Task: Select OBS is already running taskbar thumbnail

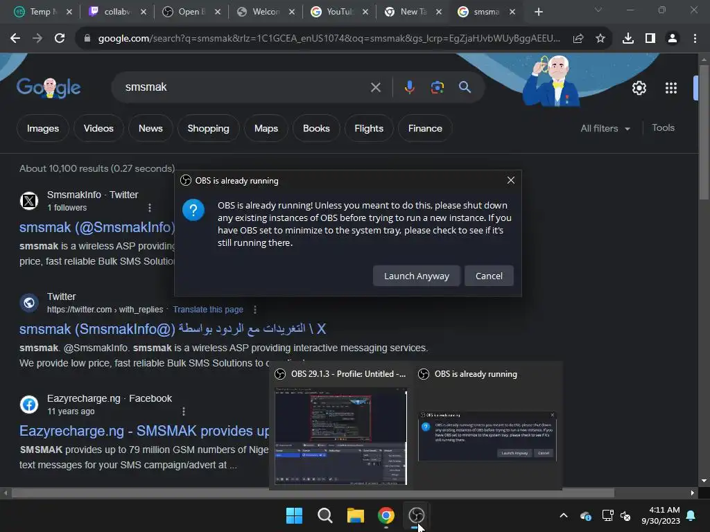Action: (x=487, y=436)
